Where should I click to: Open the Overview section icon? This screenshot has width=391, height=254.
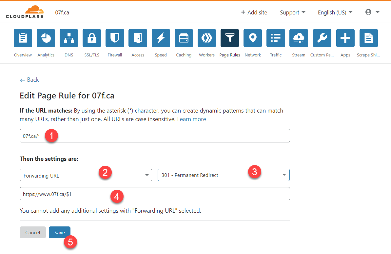pos(23,38)
